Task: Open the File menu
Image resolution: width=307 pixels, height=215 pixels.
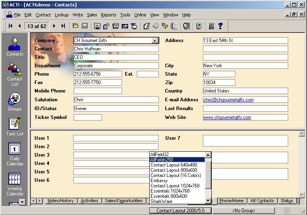Action: click(x=17, y=15)
